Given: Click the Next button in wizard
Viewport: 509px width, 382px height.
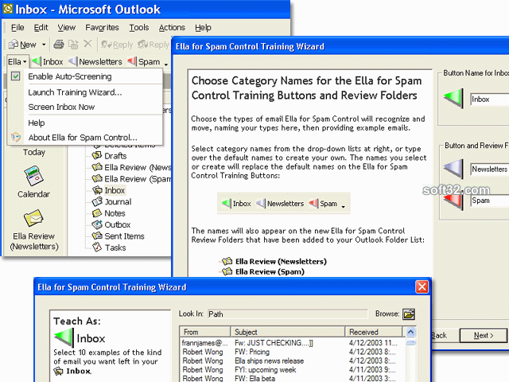Looking at the screenshot, I should (x=484, y=335).
